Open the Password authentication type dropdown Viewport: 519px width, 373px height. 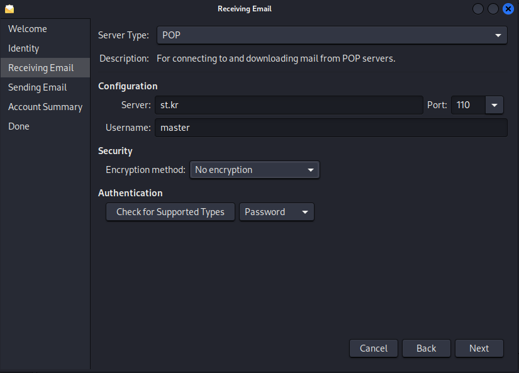pos(276,212)
